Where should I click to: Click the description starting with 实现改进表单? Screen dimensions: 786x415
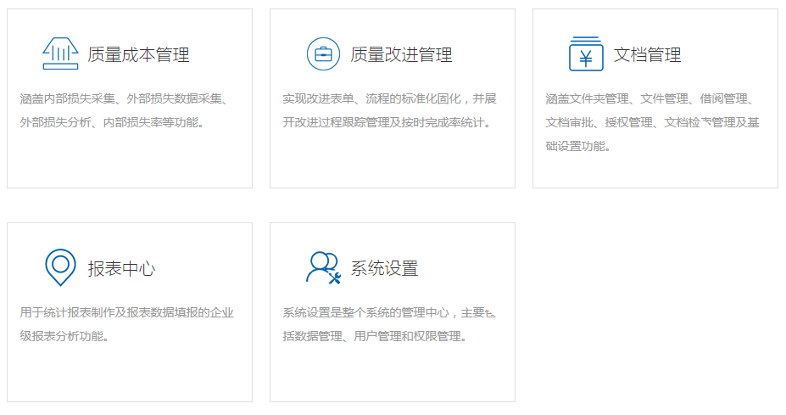coord(389,110)
